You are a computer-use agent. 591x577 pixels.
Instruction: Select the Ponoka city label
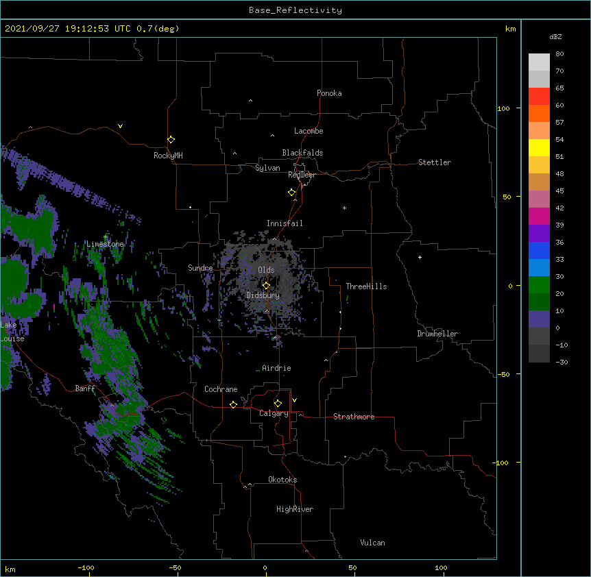pyautogui.click(x=329, y=93)
